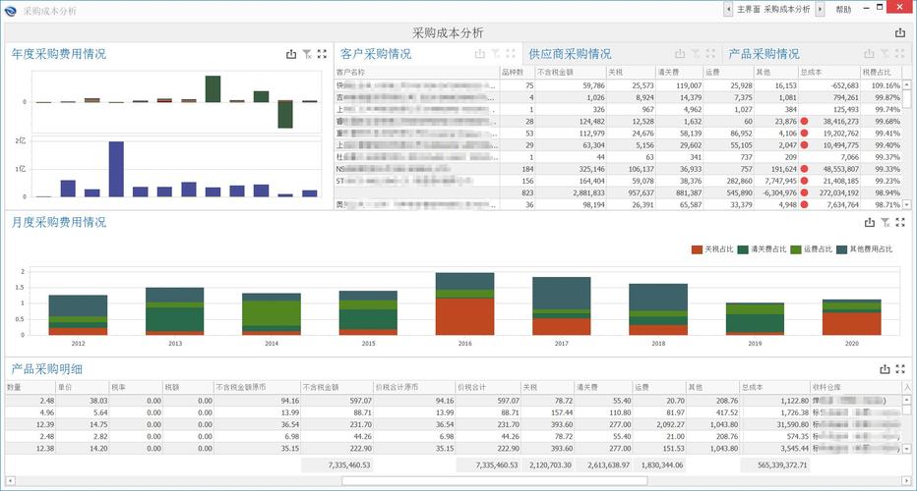Clear filter on 产品采购情况 panel
Image resolution: width=917 pixels, height=491 pixels.
(x=885, y=54)
